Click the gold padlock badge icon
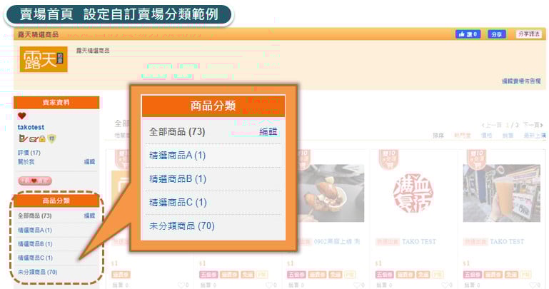Image resolution: width=549 pixels, height=289 pixels. 42,139
